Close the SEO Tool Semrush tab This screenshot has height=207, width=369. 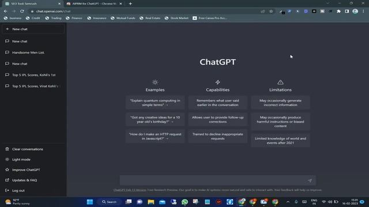(x=59, y=4)
